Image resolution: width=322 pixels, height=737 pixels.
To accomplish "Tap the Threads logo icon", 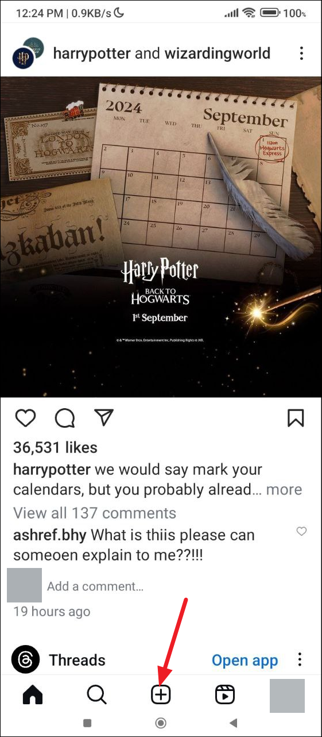I will point(26,659).
